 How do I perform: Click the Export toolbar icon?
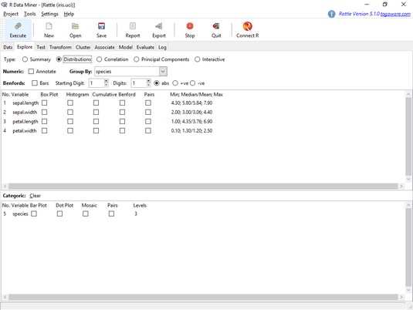[159, 30]
